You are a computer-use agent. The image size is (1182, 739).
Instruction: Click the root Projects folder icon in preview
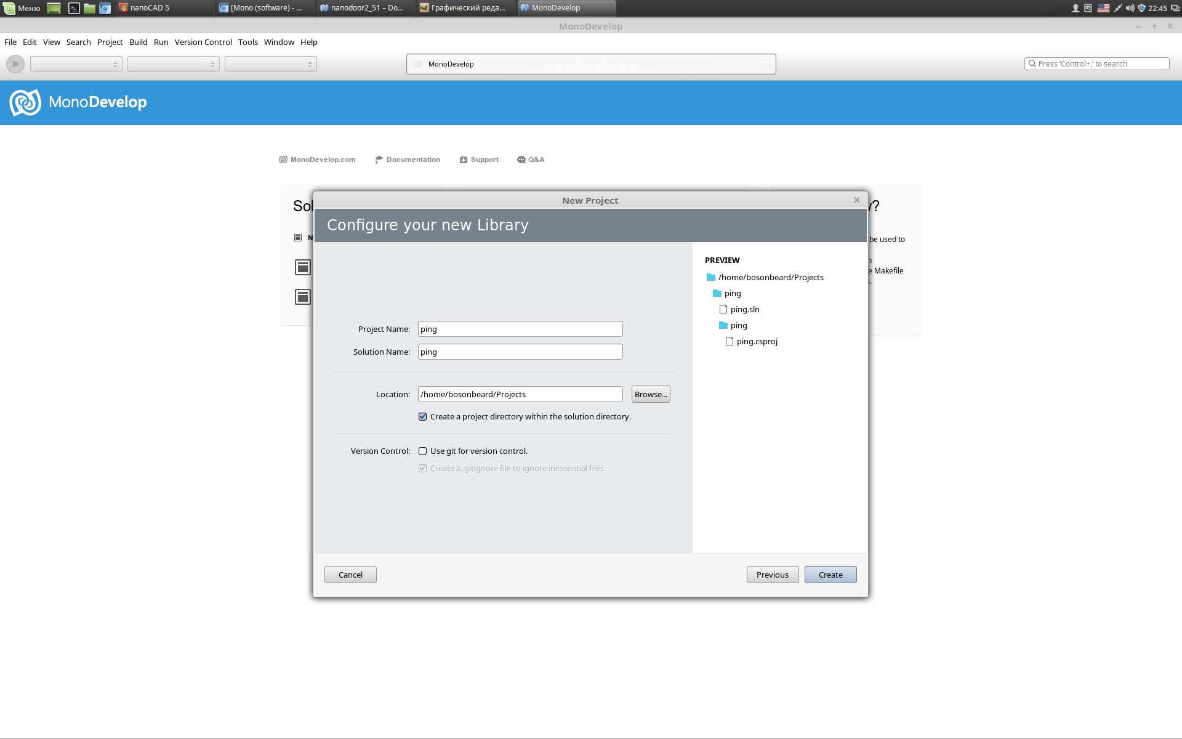tap(711, 277)
